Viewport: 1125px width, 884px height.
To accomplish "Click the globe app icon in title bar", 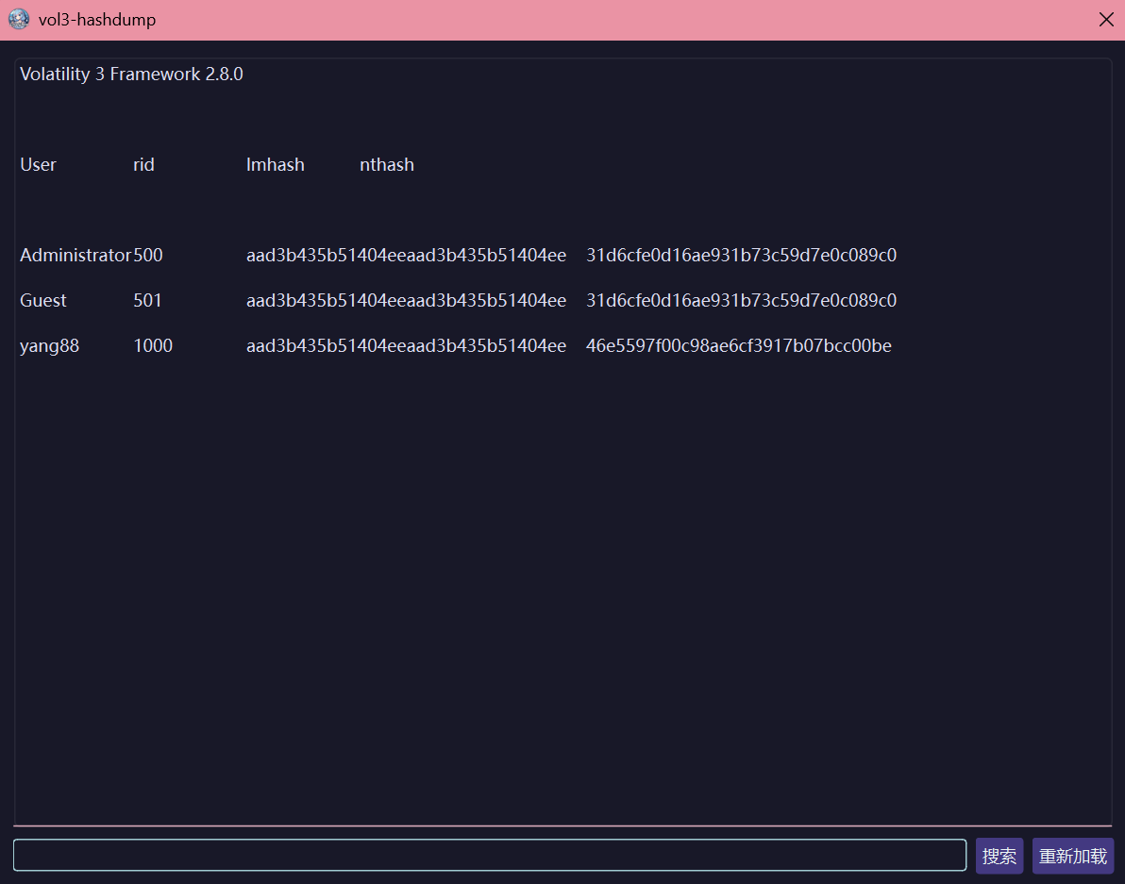I will [x=19, y=20].
